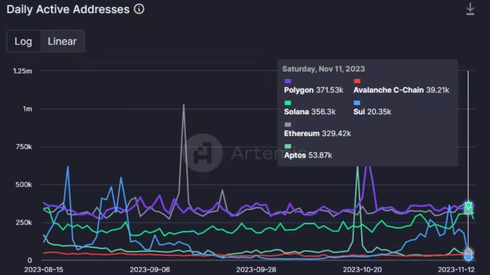Image resolution: width=490 pixels, height=275 pixels.
Task: Click the 1.25m y-axis label
Action: click(x=23, y=71)
